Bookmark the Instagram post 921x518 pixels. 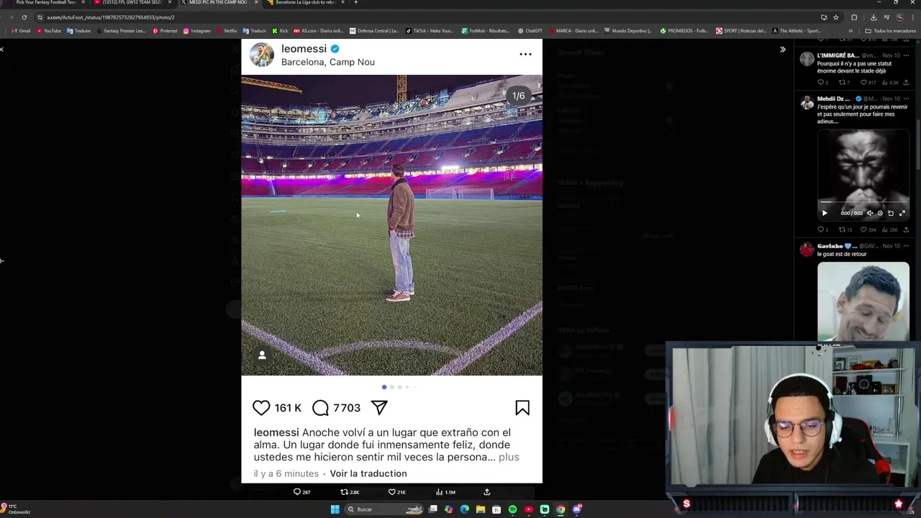(x=522, y=408)
